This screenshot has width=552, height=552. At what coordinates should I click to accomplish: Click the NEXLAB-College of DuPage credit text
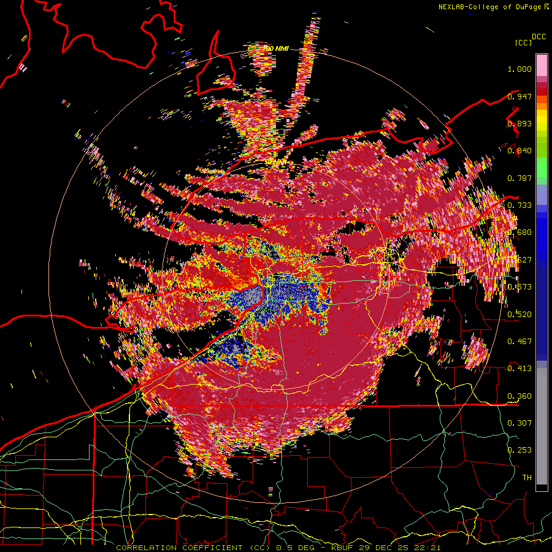489,7
